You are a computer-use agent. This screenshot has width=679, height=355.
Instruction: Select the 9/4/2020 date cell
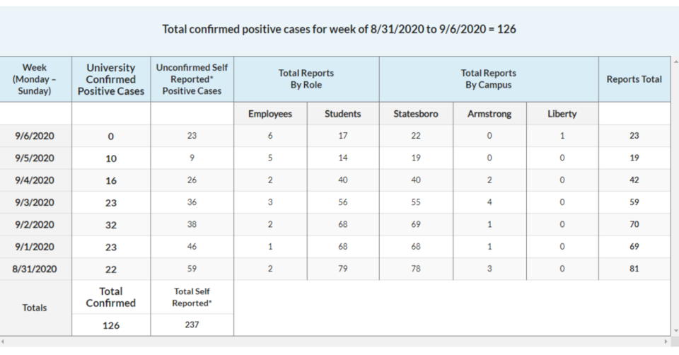pyautogui.click(x=35, y=180)
